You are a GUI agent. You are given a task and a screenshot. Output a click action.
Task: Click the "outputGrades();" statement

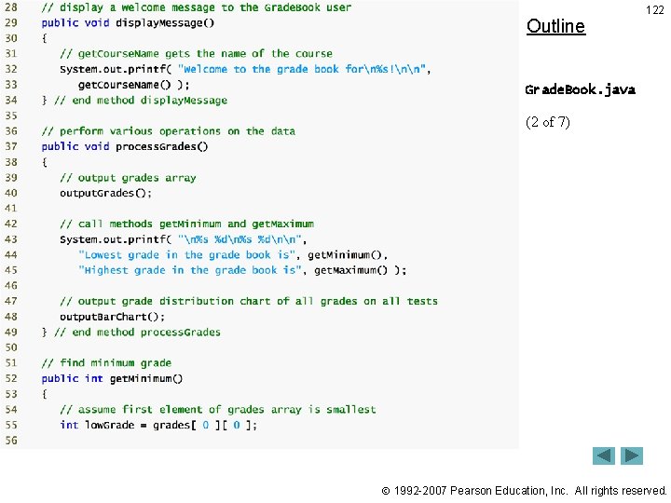[105, 193]
